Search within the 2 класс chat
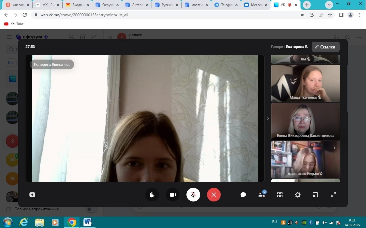Screen dimensions: 366x228 click(x=348, y=37)
